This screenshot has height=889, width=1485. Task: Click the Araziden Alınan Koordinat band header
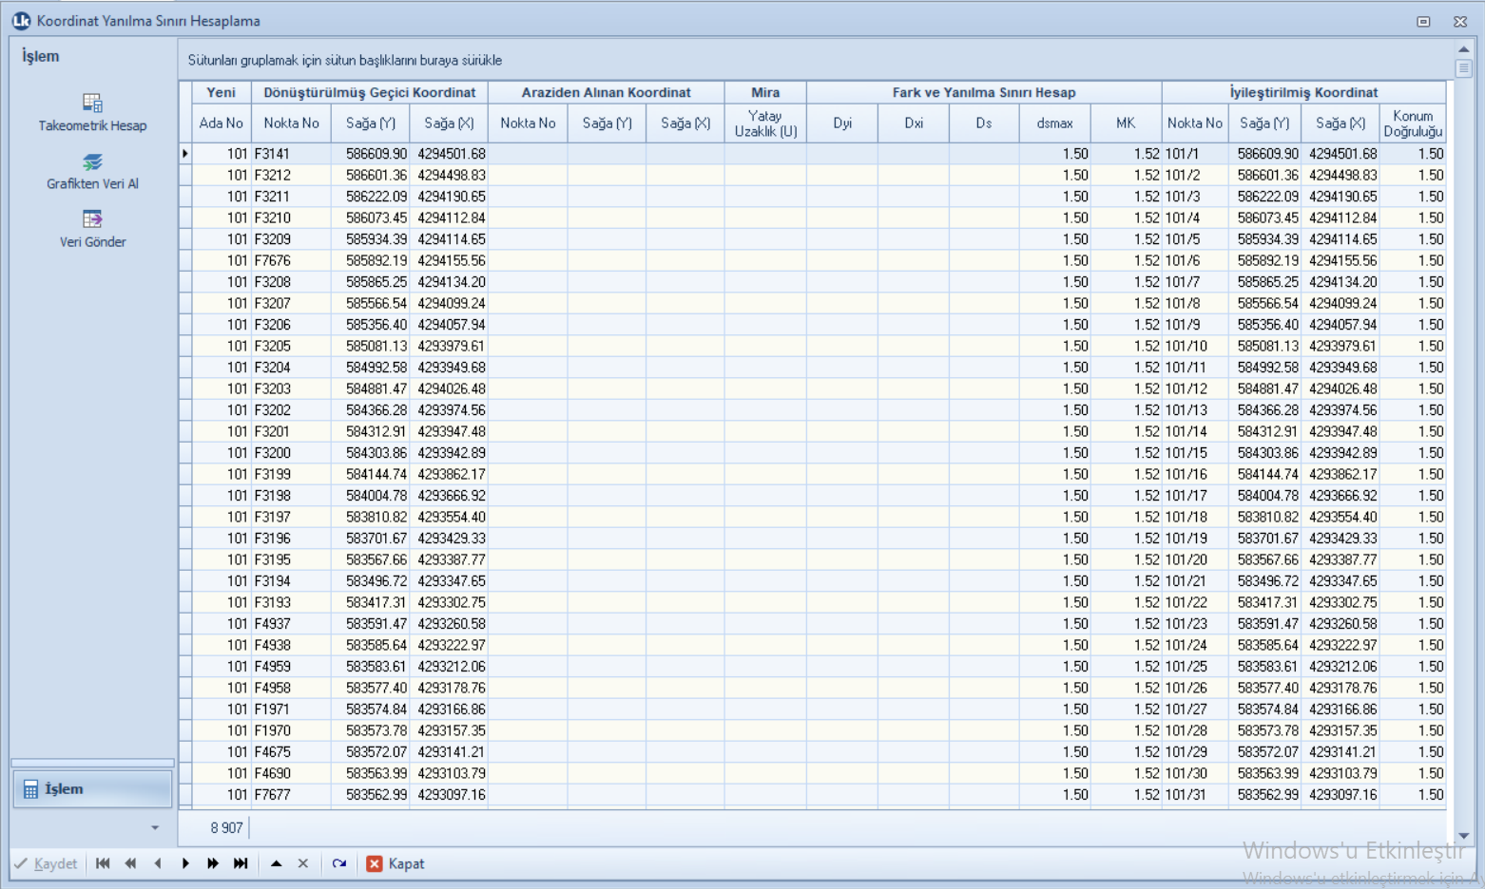607,92
